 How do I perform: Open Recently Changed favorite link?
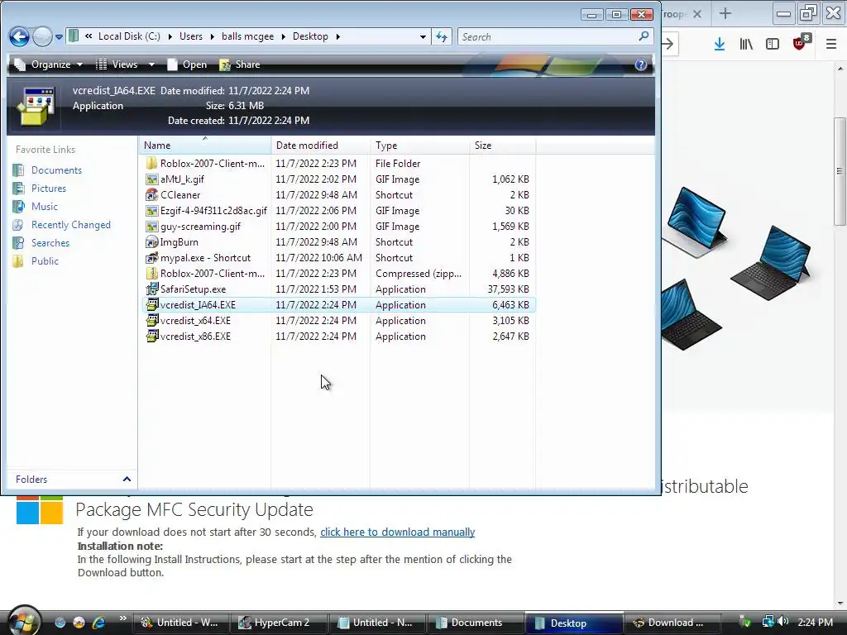click(x=71, y=225)
